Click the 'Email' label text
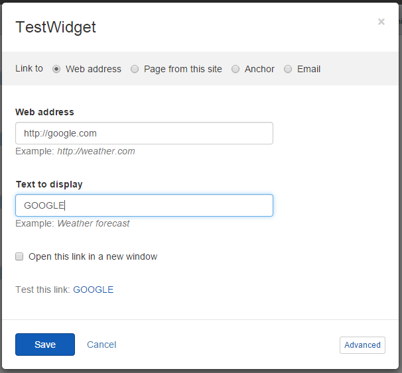Viewport: 402px width, 373px height. pyautogui.click(x=308, y=69)
